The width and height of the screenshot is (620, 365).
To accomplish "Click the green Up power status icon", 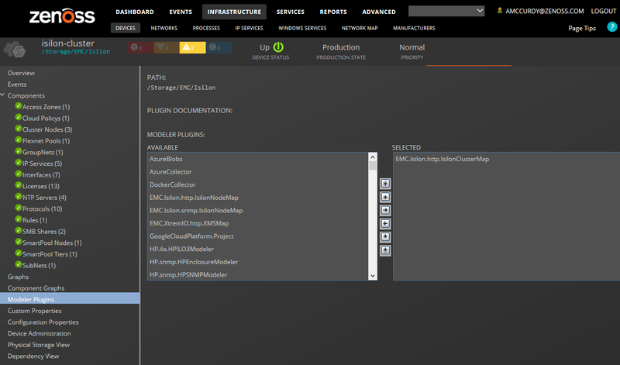I will (278, 47).
